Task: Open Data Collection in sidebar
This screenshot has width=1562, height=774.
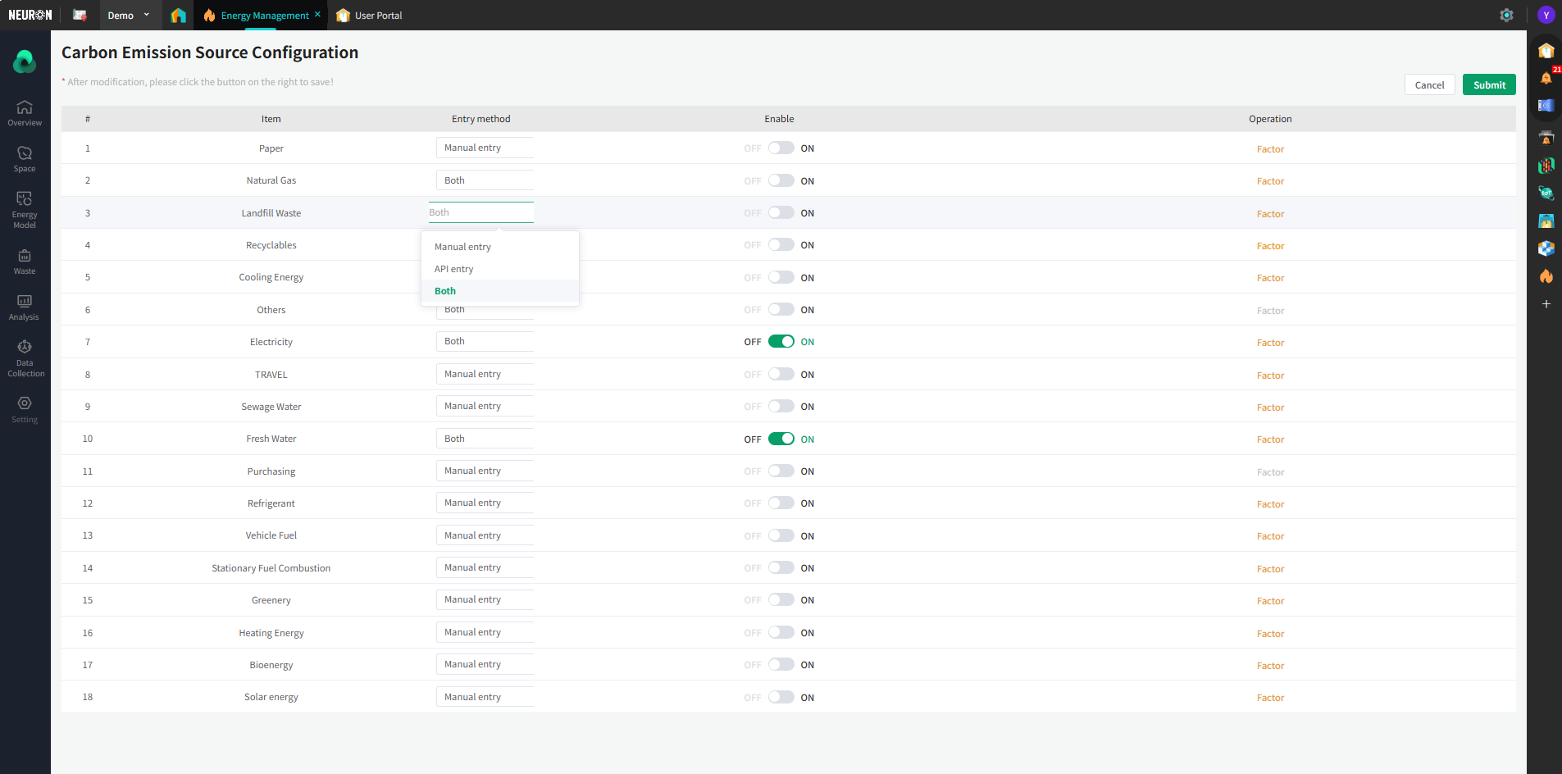Action: pyautogui.click(x=25, y=358)
